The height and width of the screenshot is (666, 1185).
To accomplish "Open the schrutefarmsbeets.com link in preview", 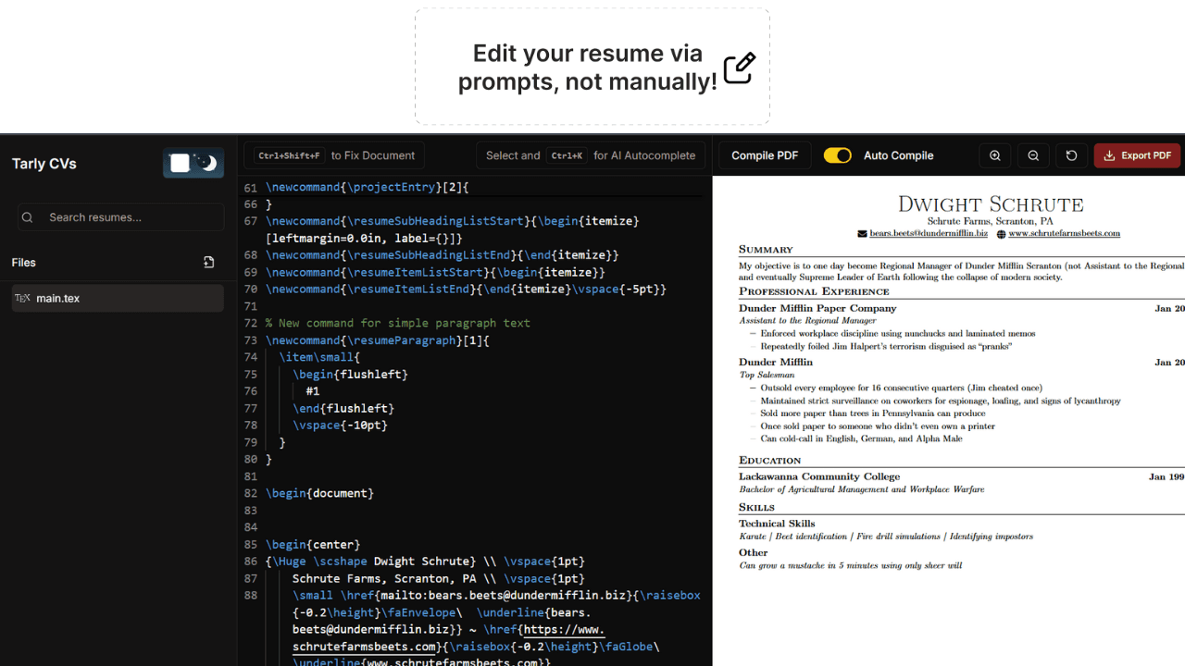I will click(1064, 234).
